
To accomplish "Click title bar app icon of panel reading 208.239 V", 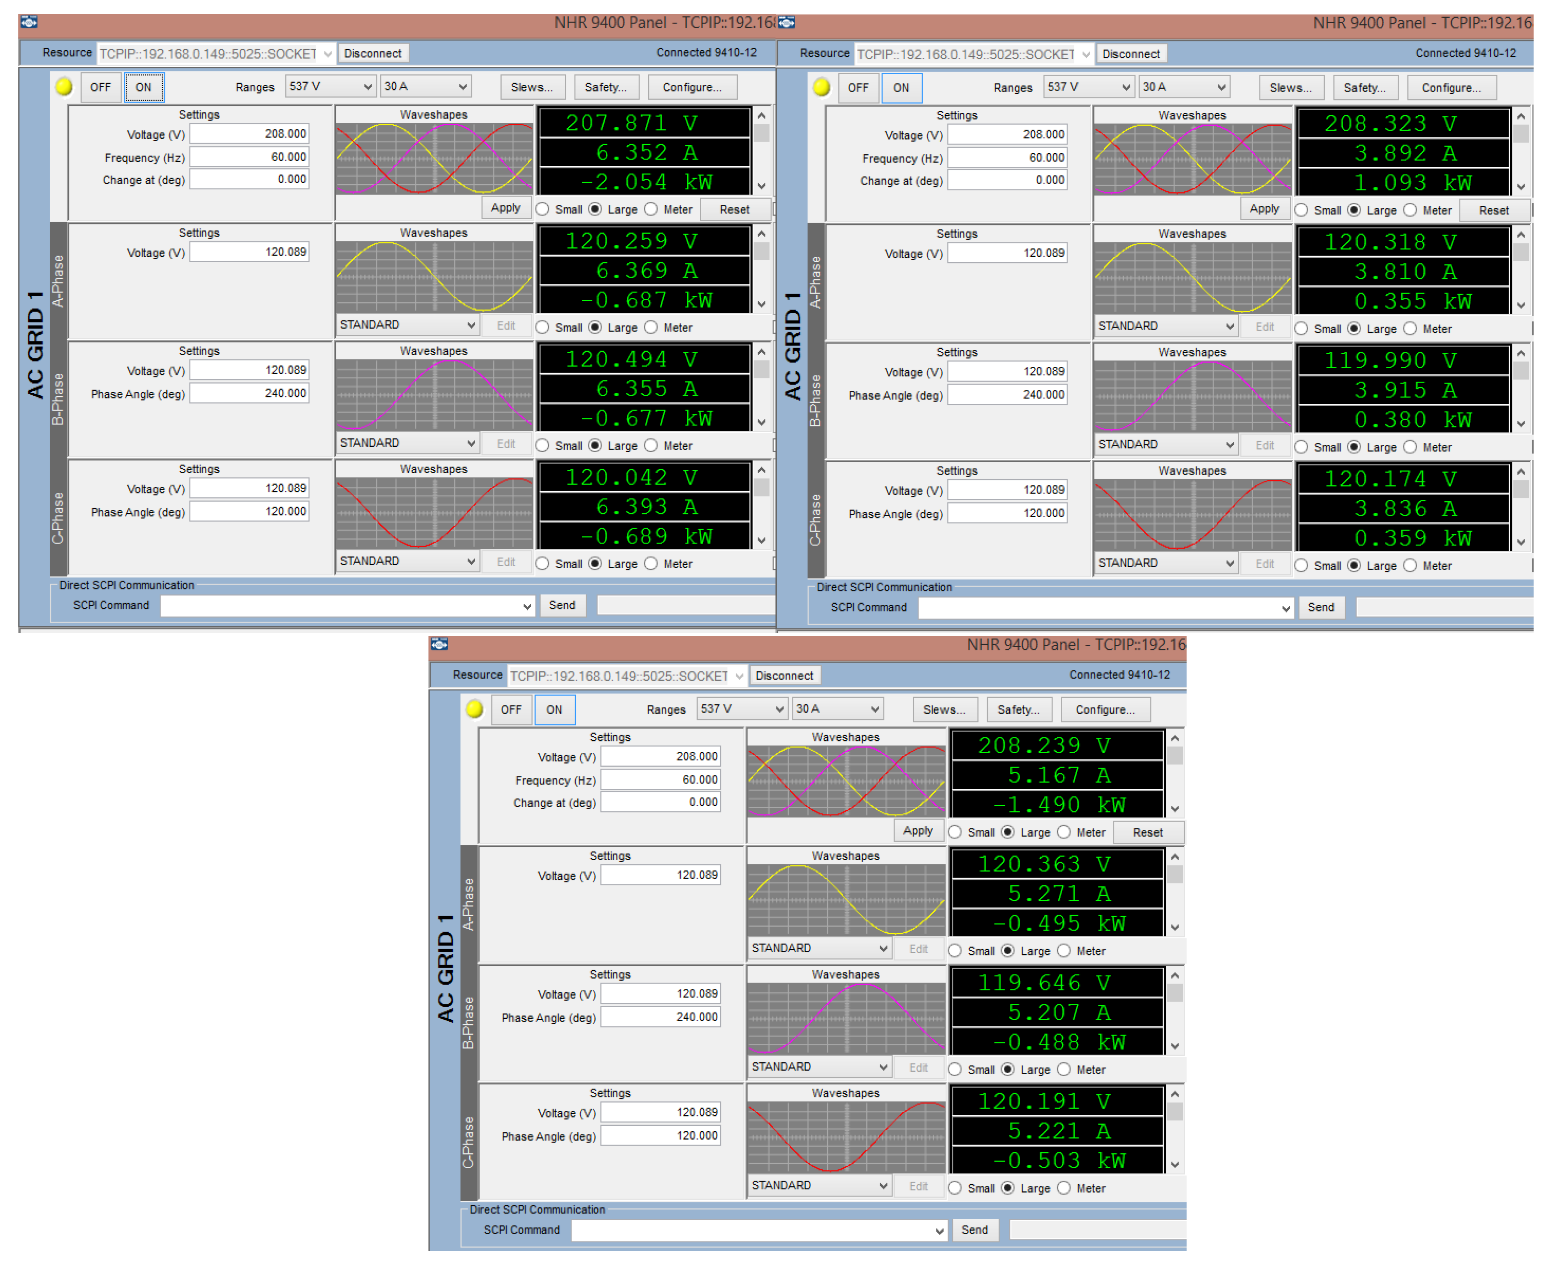I will coord(439,644).
